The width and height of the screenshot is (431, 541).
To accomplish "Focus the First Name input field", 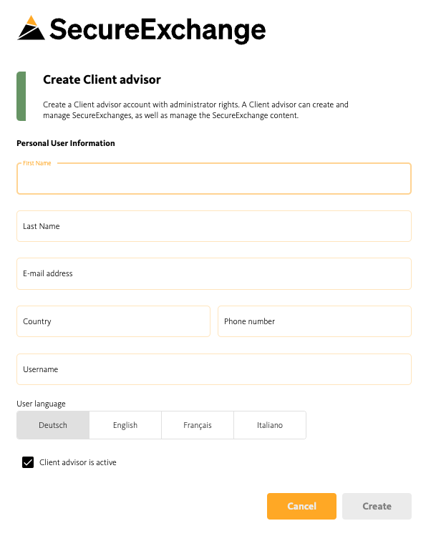I will [x=214, y=179].
